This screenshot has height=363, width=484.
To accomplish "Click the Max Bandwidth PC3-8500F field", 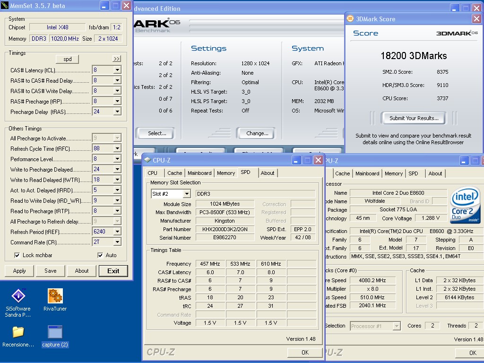I will [x=225, y=212].
